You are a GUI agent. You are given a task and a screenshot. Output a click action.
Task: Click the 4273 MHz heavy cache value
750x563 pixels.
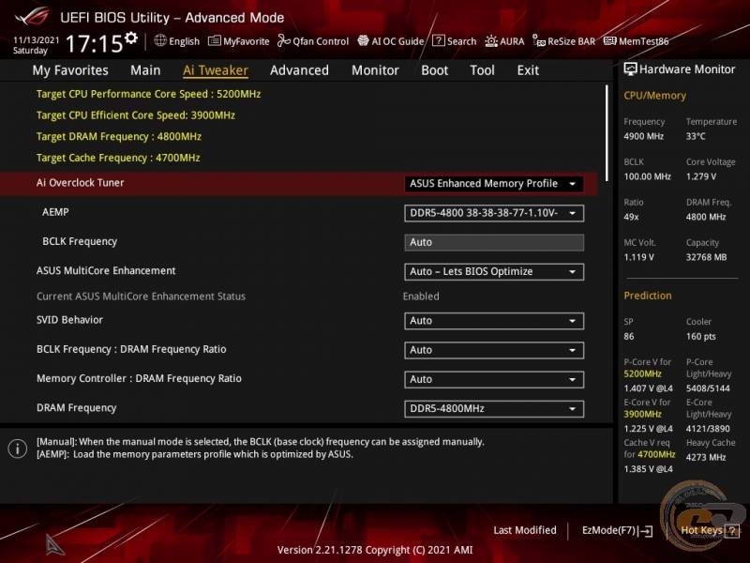coord(706,457)
